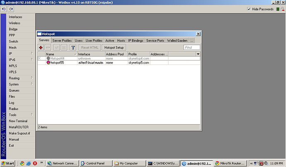Click the hotspot55 server icon
The image size is (286, 167).
point(48,62)
